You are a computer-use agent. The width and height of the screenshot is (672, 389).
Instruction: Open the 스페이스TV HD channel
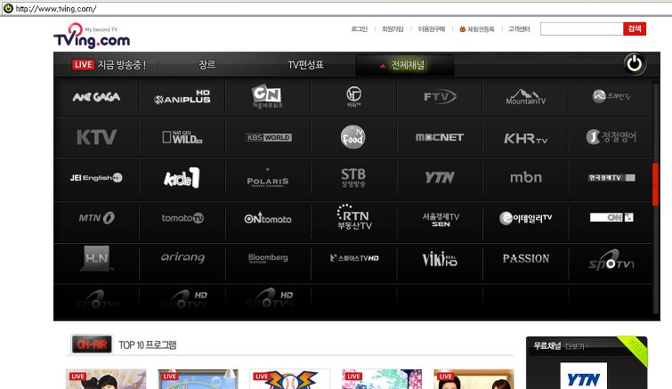coord(354,258)
